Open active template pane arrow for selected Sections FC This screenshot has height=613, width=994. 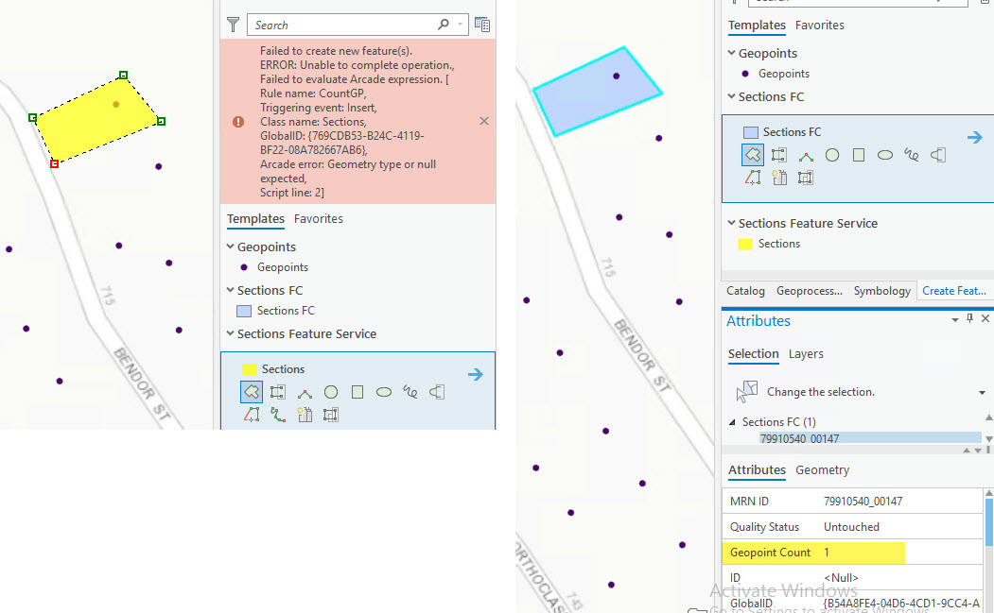pos(975,137)
